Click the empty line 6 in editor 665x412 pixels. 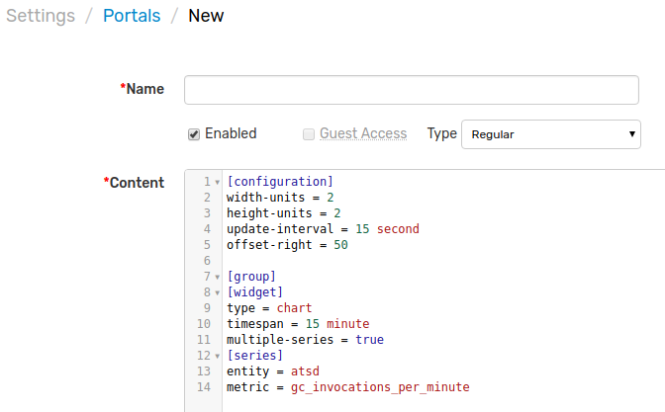[x=443, y=261]
